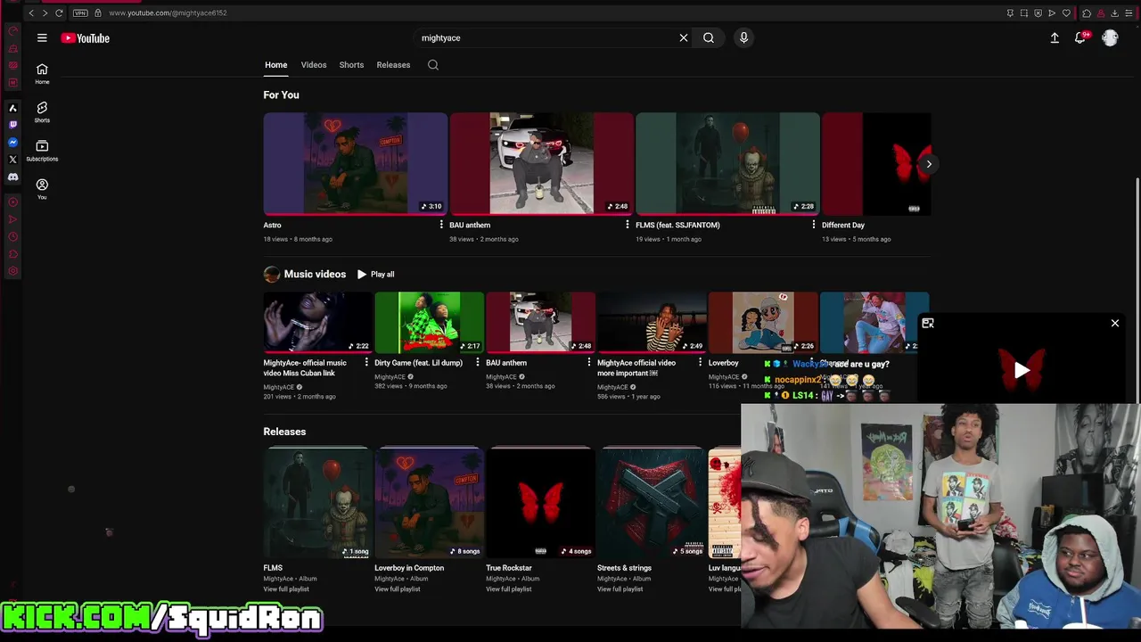Open browser history clock in sidebar

point(12,236)
